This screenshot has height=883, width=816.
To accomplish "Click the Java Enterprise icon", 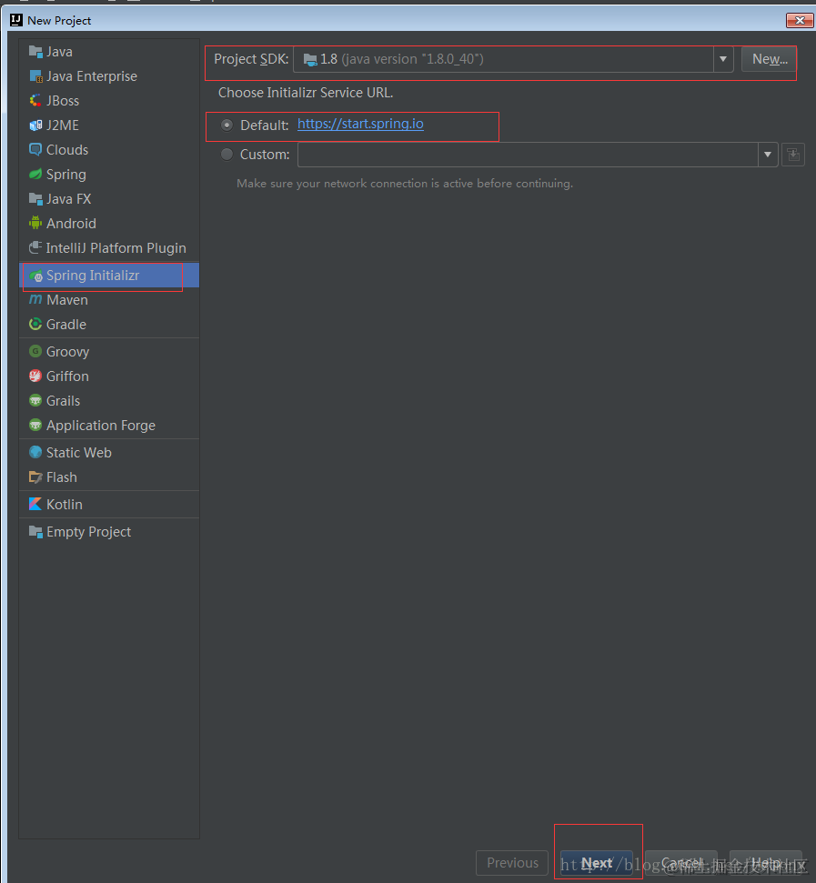I will coord(35,76).
